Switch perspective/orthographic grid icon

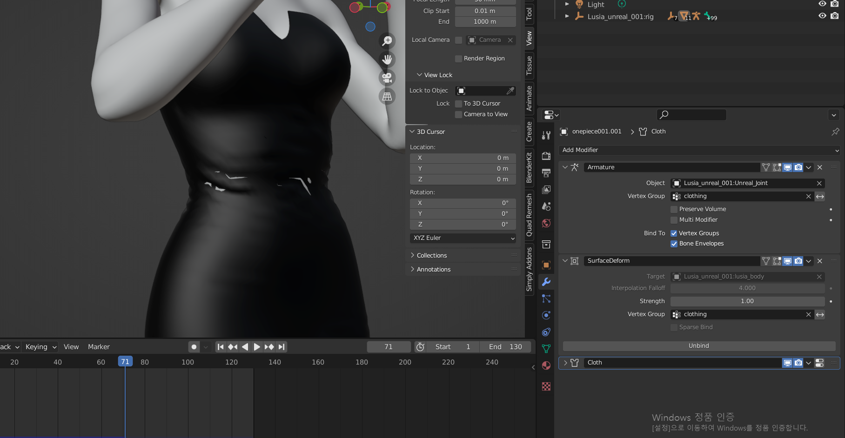pyautogui.click(x=387, y=96)
